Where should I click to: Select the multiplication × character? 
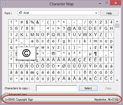click(59, 66)
